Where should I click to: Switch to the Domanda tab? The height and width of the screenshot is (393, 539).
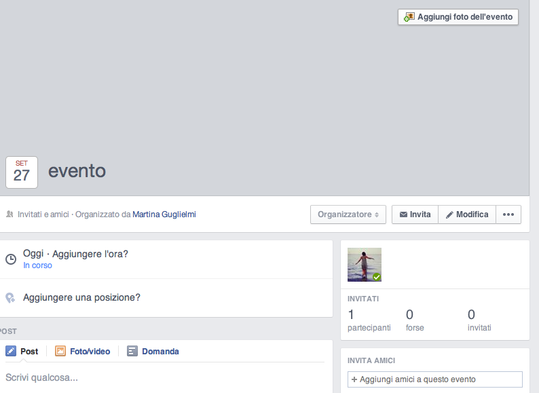tap(160, 352)
